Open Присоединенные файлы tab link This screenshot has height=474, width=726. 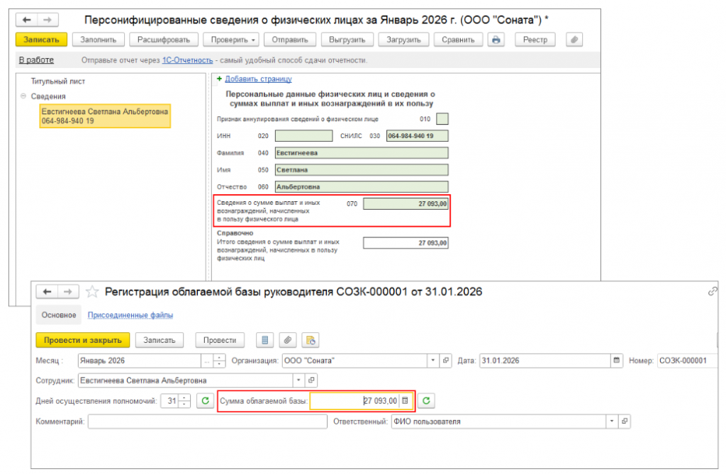pos(130,315)
